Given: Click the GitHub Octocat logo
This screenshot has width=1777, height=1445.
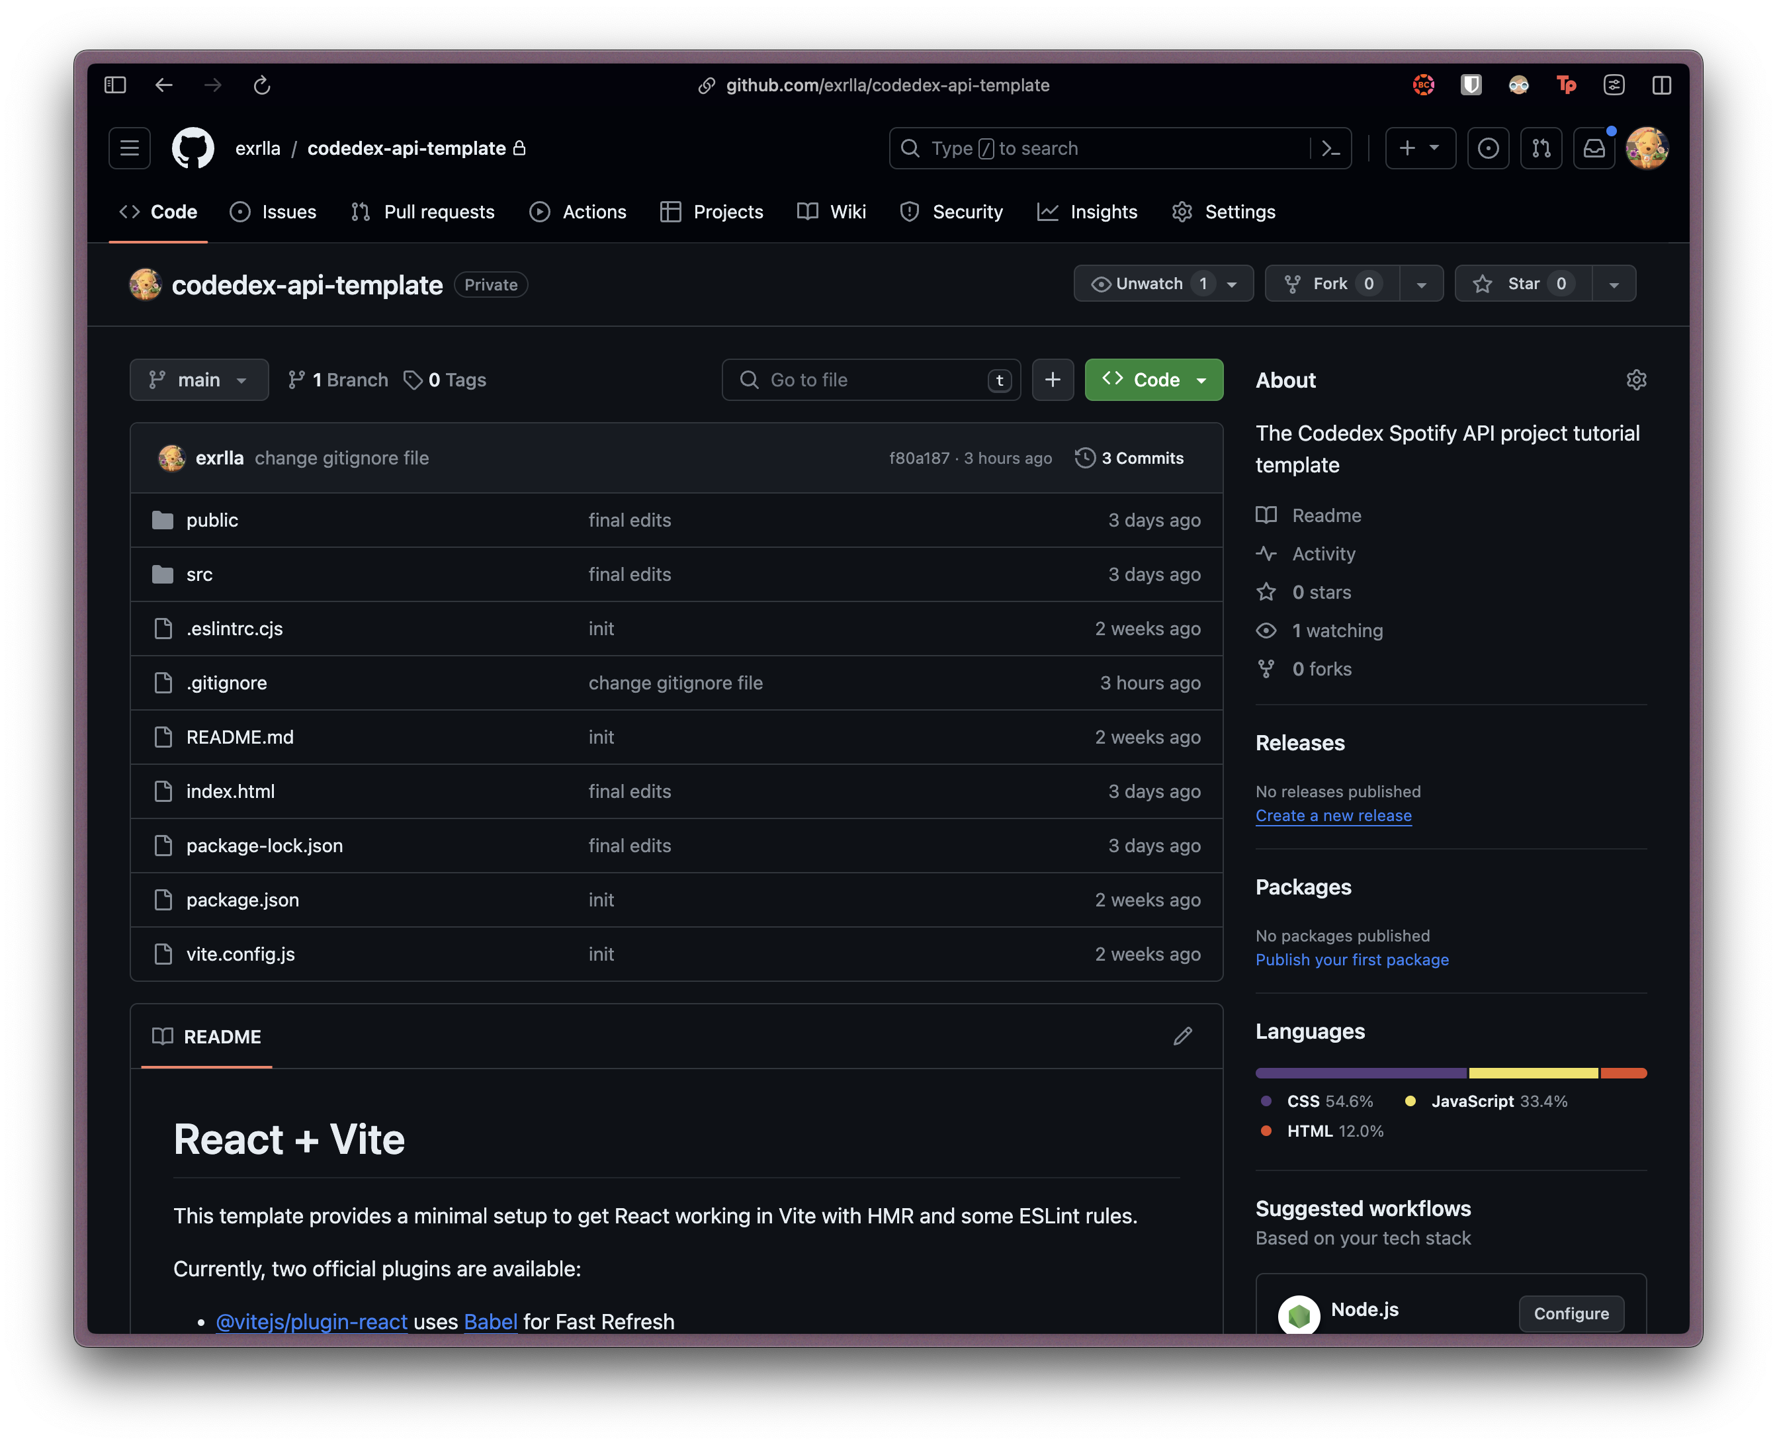Looking at the screenshot, I should (193, 148).
